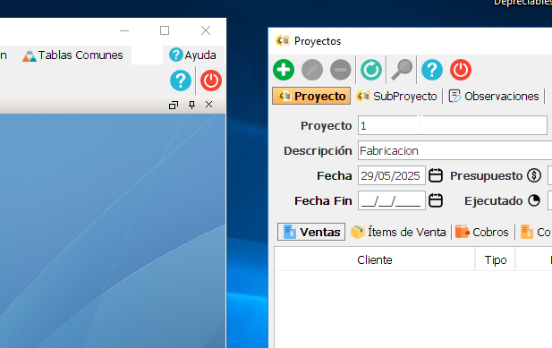Switch to the Observaciones tab
Image resolution: width=552 pixels, height=348 pixels.
pyautogui.click(x=494, y=96)
